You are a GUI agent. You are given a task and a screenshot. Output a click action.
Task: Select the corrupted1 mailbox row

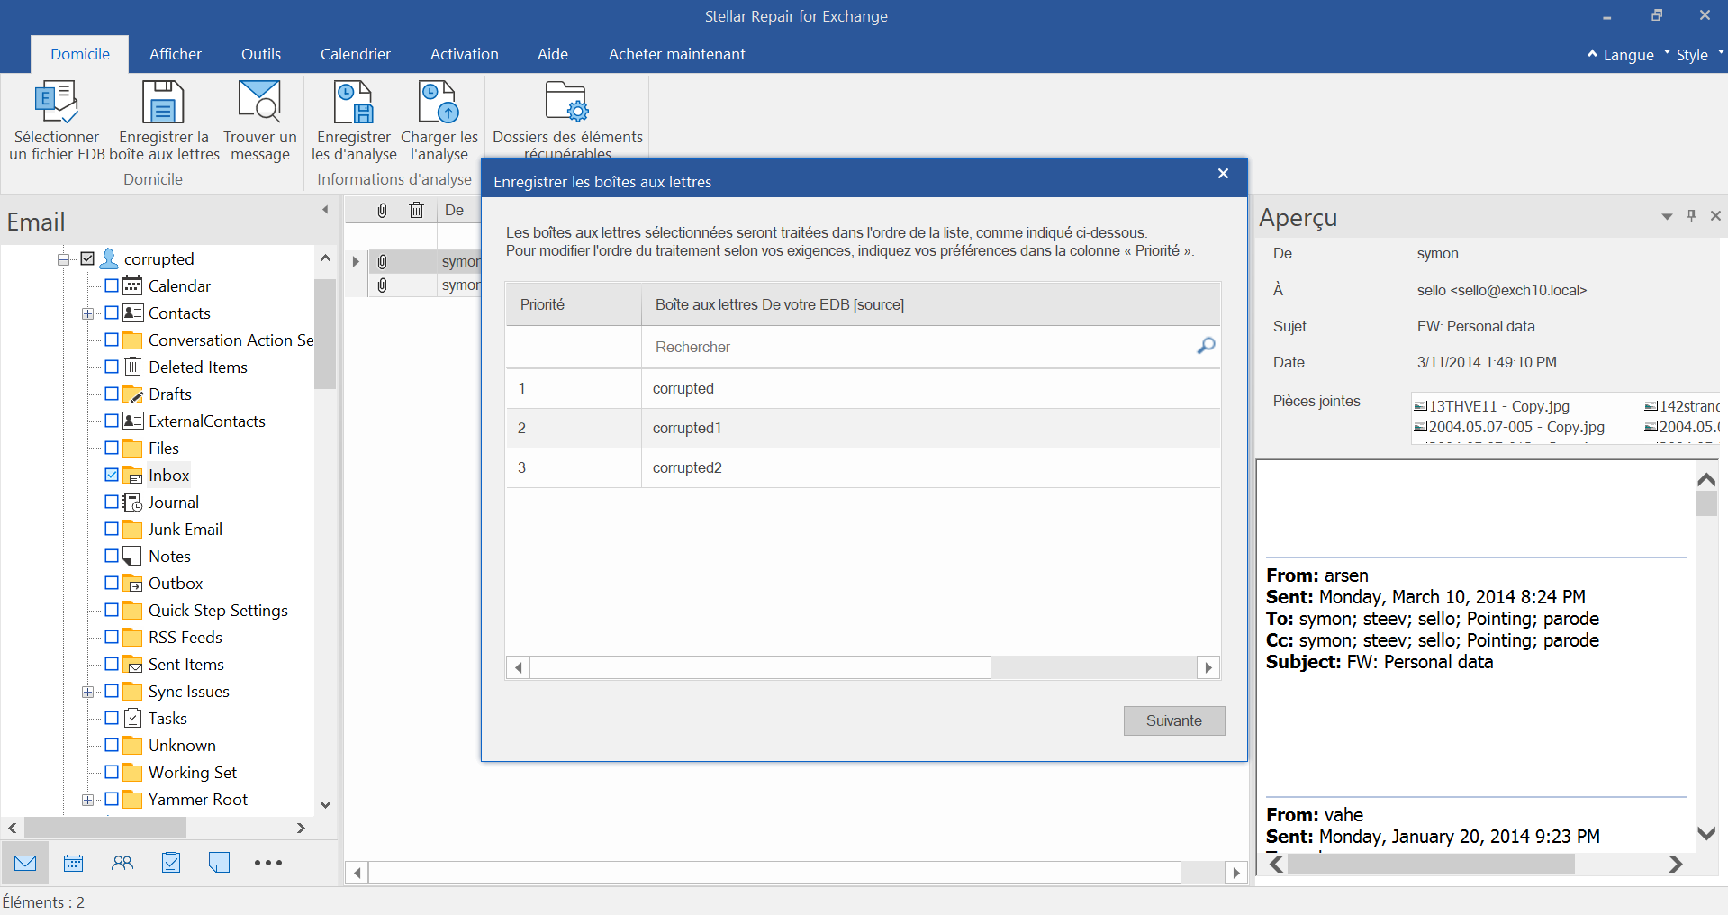click(x=687, y=429)
